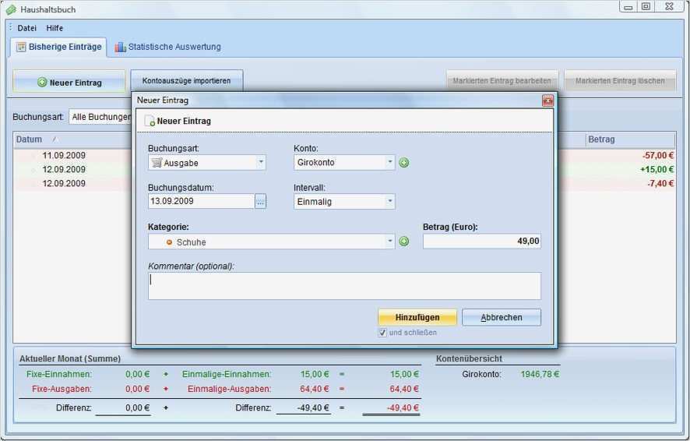The width and height of the screenshot is (690, 441).
Task: Click the Betrag (Euro) amount field
Action: 481,242
